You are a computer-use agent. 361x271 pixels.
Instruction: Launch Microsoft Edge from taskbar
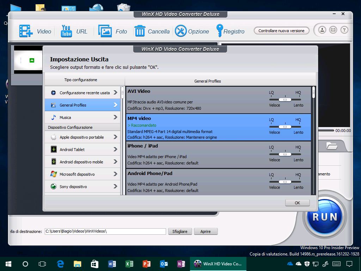tap(60, 264)
